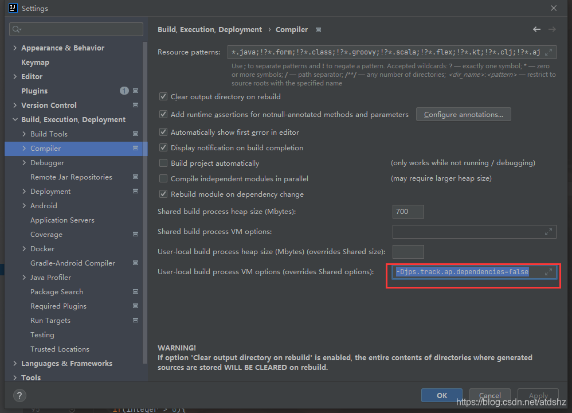Click the Plugins update badge showing 1
This screenshot has width=572, height=413.
tap(124, 91)
